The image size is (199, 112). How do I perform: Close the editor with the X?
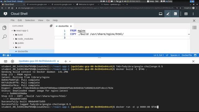click(x=194, y=21)
